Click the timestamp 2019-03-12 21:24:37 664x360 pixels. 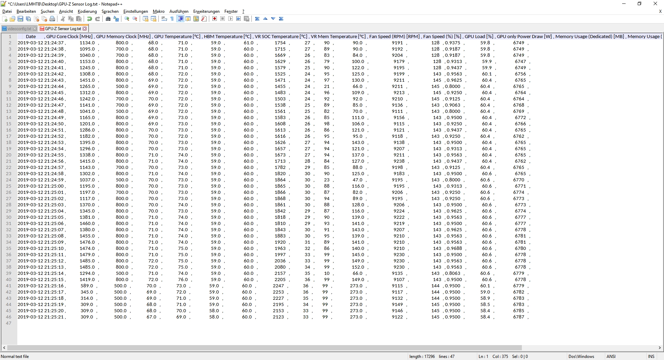(x=41, y=43)
